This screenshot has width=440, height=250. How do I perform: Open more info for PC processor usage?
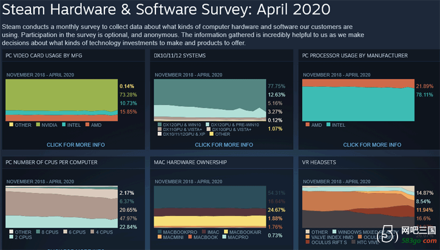(372, 145)
